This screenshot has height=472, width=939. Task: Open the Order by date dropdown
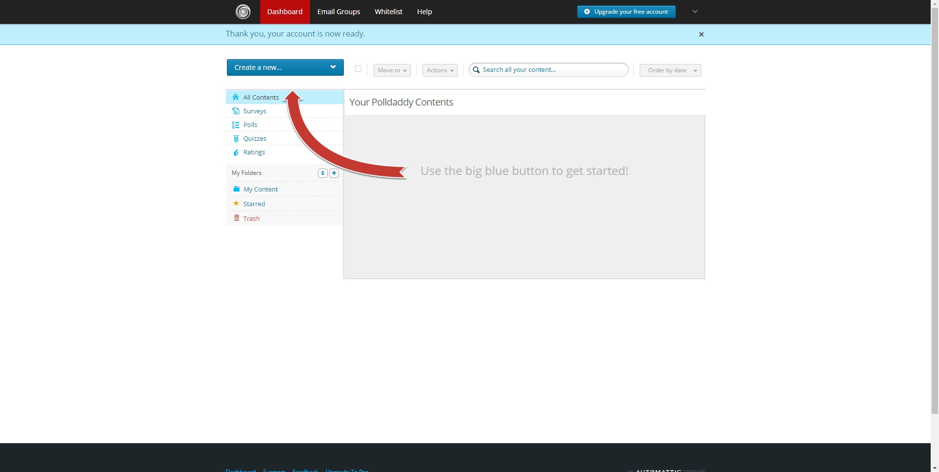(671, 70)
